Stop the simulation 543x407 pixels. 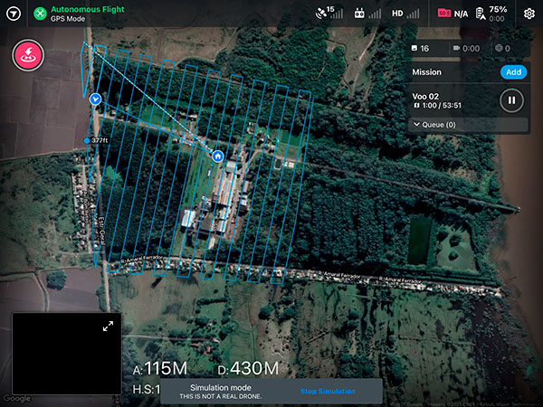point(328,391)
